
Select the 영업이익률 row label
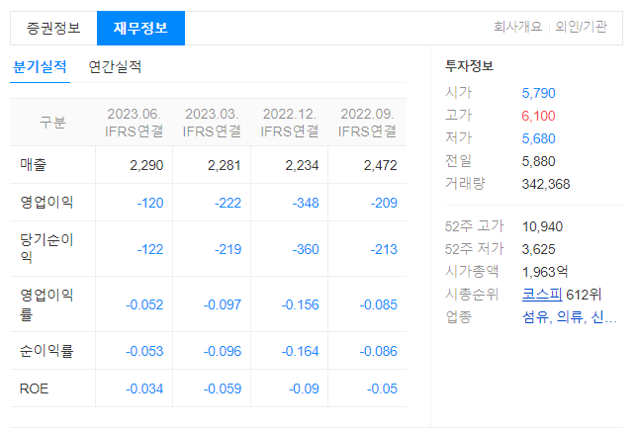point(46,304)
